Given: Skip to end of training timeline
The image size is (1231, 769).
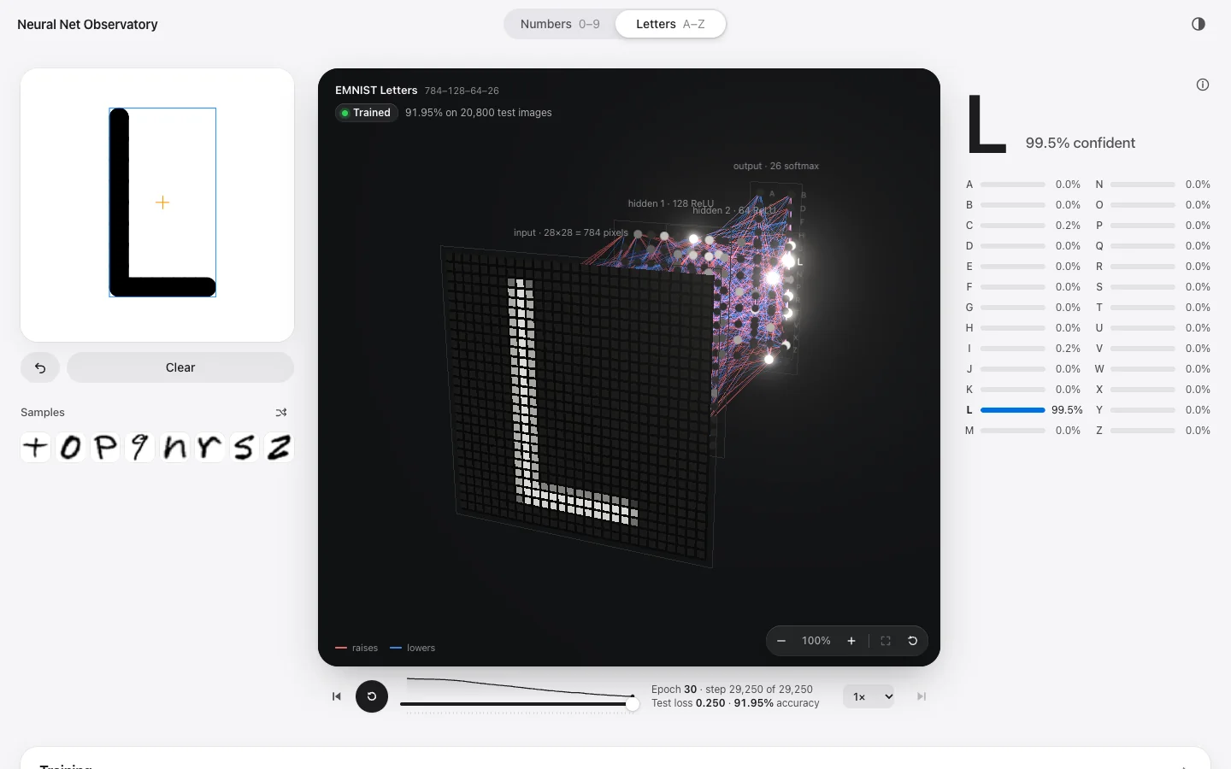Looking at the screenshot, I should tap(922, 696).
